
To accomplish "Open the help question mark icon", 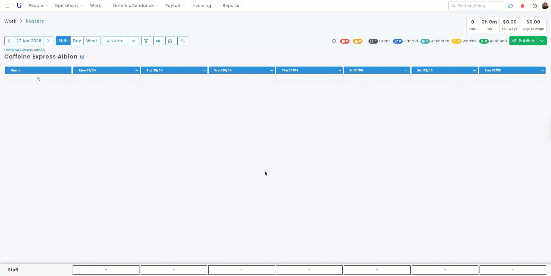I will point(534,6).
